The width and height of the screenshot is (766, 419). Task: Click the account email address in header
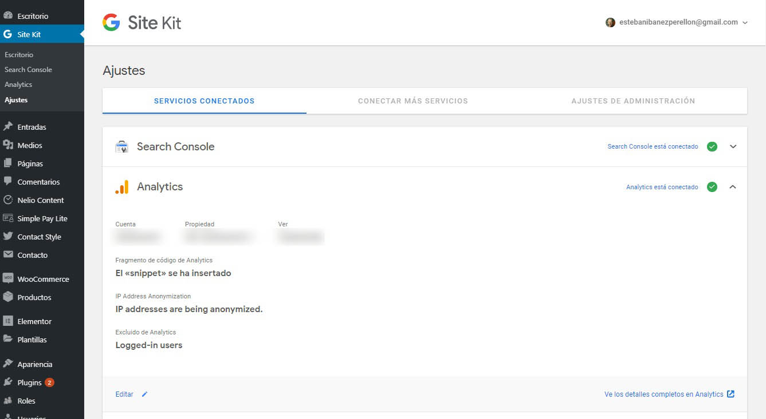coord(679,22)
